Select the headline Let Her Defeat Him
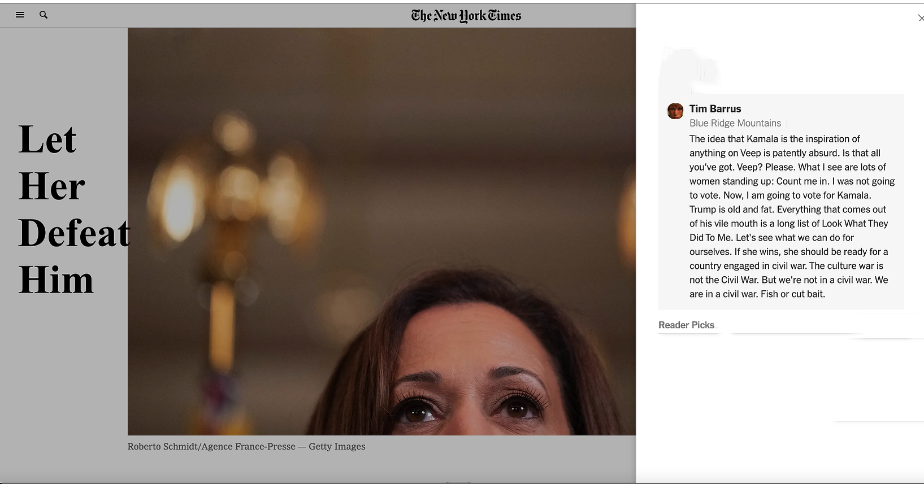 (x=74, y=210)
